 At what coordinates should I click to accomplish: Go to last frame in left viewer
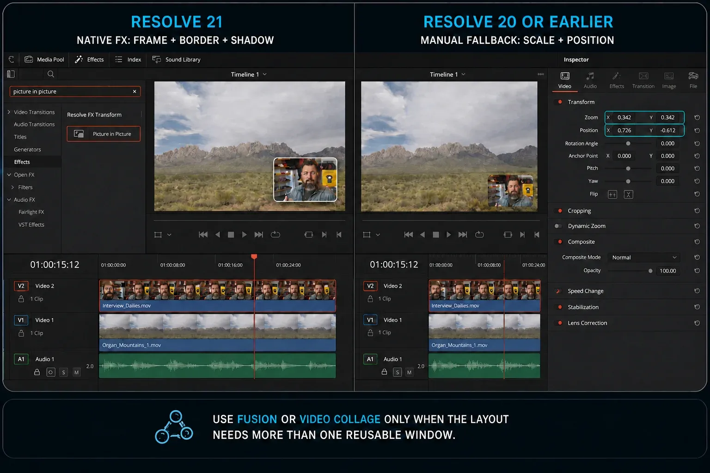[x=259, y=235]
